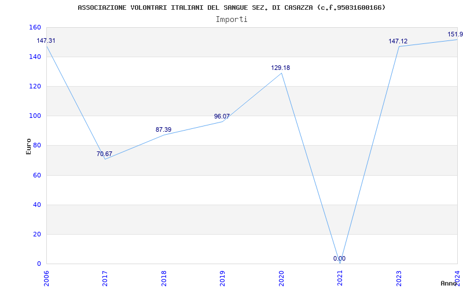Click the 147.12 data label

(398, 41)
